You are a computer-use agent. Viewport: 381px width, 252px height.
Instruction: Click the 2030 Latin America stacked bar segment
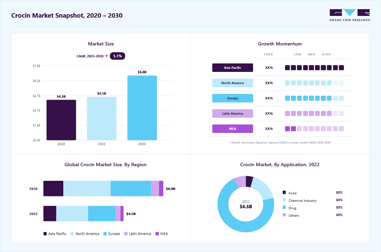(155, 189)
